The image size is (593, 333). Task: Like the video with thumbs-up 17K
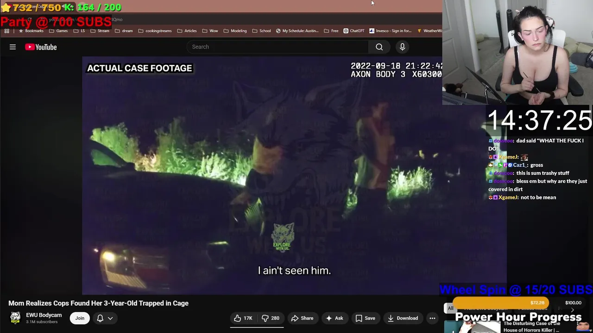pos(243,318)
